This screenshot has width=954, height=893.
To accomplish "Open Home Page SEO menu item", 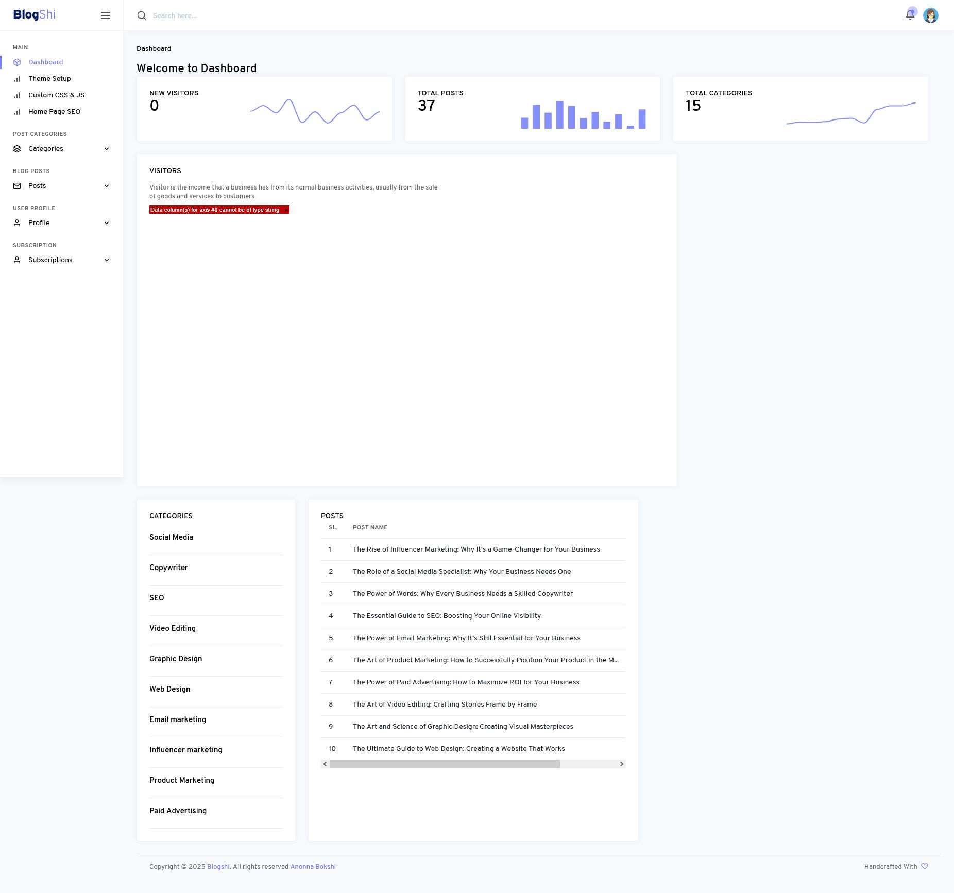I will tap(54, 112).
